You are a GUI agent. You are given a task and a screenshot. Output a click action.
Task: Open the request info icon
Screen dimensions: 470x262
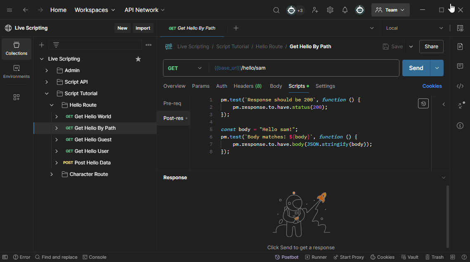tap(460, 126)
